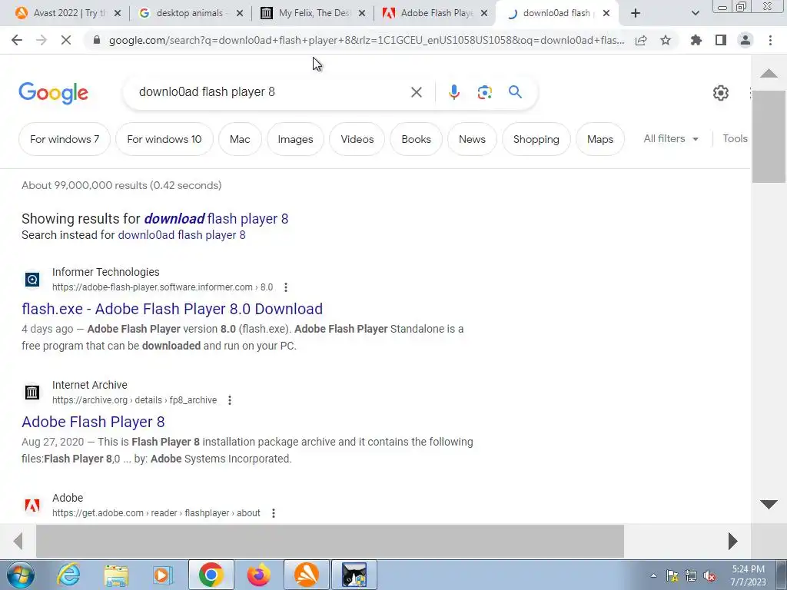Expand the tab search dropdown arrow

coord(695,14)
